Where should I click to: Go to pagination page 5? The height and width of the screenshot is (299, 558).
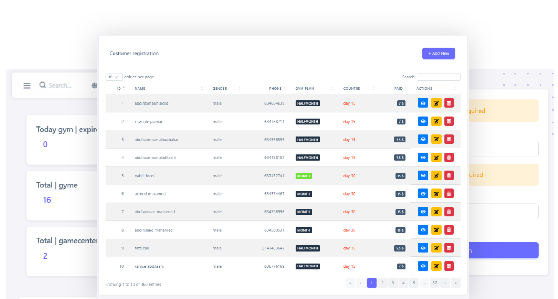pyautogui.click(x=414, y=283)
